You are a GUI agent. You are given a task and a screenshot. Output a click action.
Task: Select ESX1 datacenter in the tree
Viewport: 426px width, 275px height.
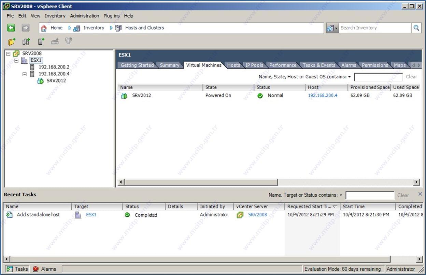36,60
